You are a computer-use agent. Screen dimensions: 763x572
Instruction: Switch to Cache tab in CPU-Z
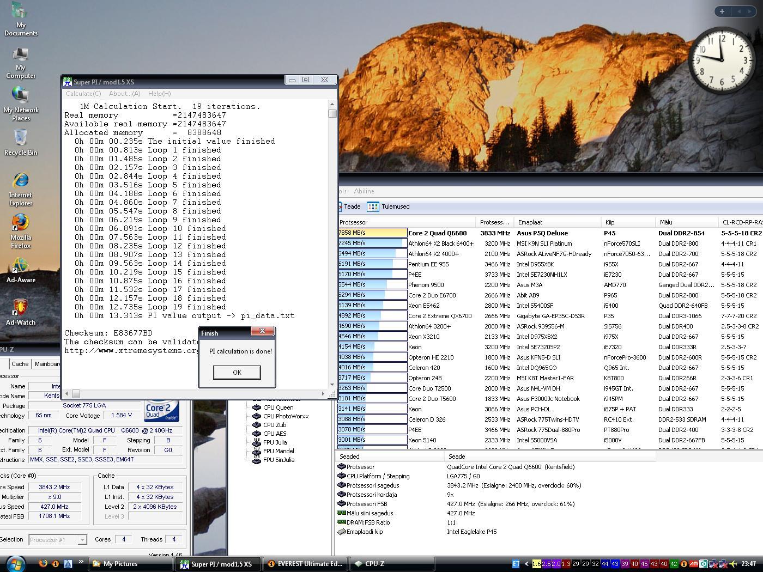click(x=20, y=364)
